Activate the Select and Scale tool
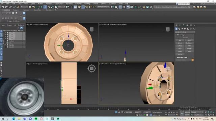The height and width of the screenshot is (121, 216). (x=52, y=7)
